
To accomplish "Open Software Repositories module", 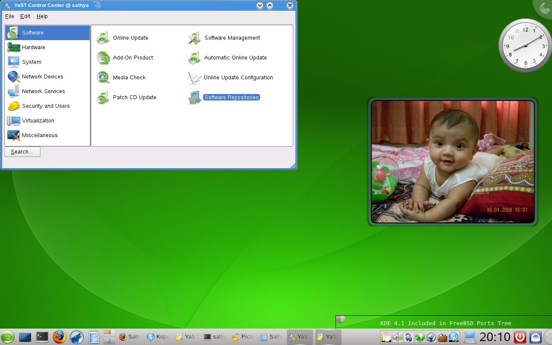I will [x=224, y=97].
